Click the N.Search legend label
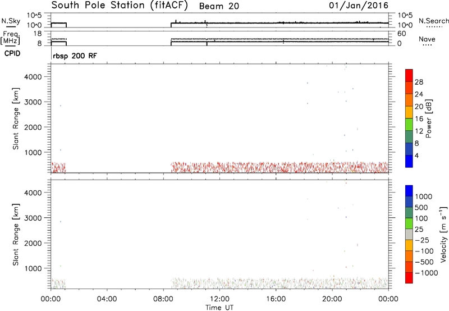Screen dimensions: 449x311 click(x=434, y=21)
